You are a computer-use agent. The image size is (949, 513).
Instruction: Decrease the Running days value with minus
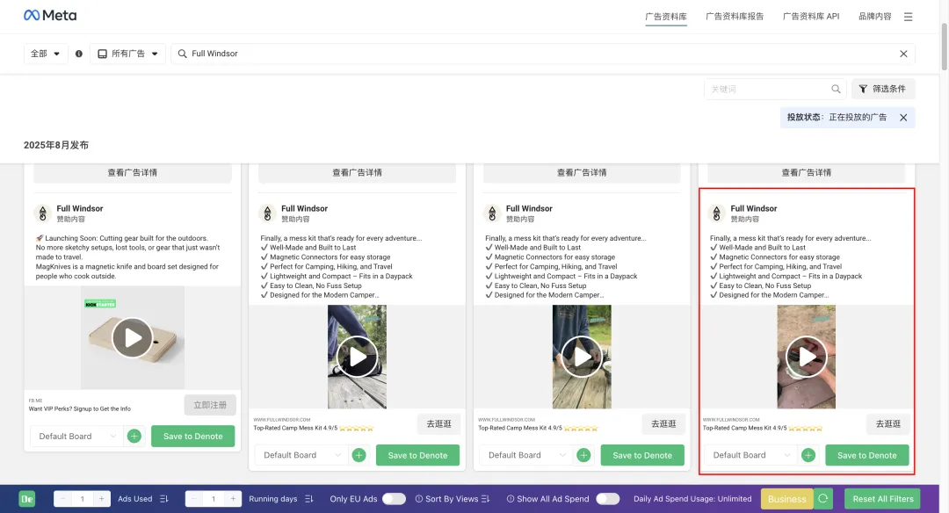click(193, 499)
